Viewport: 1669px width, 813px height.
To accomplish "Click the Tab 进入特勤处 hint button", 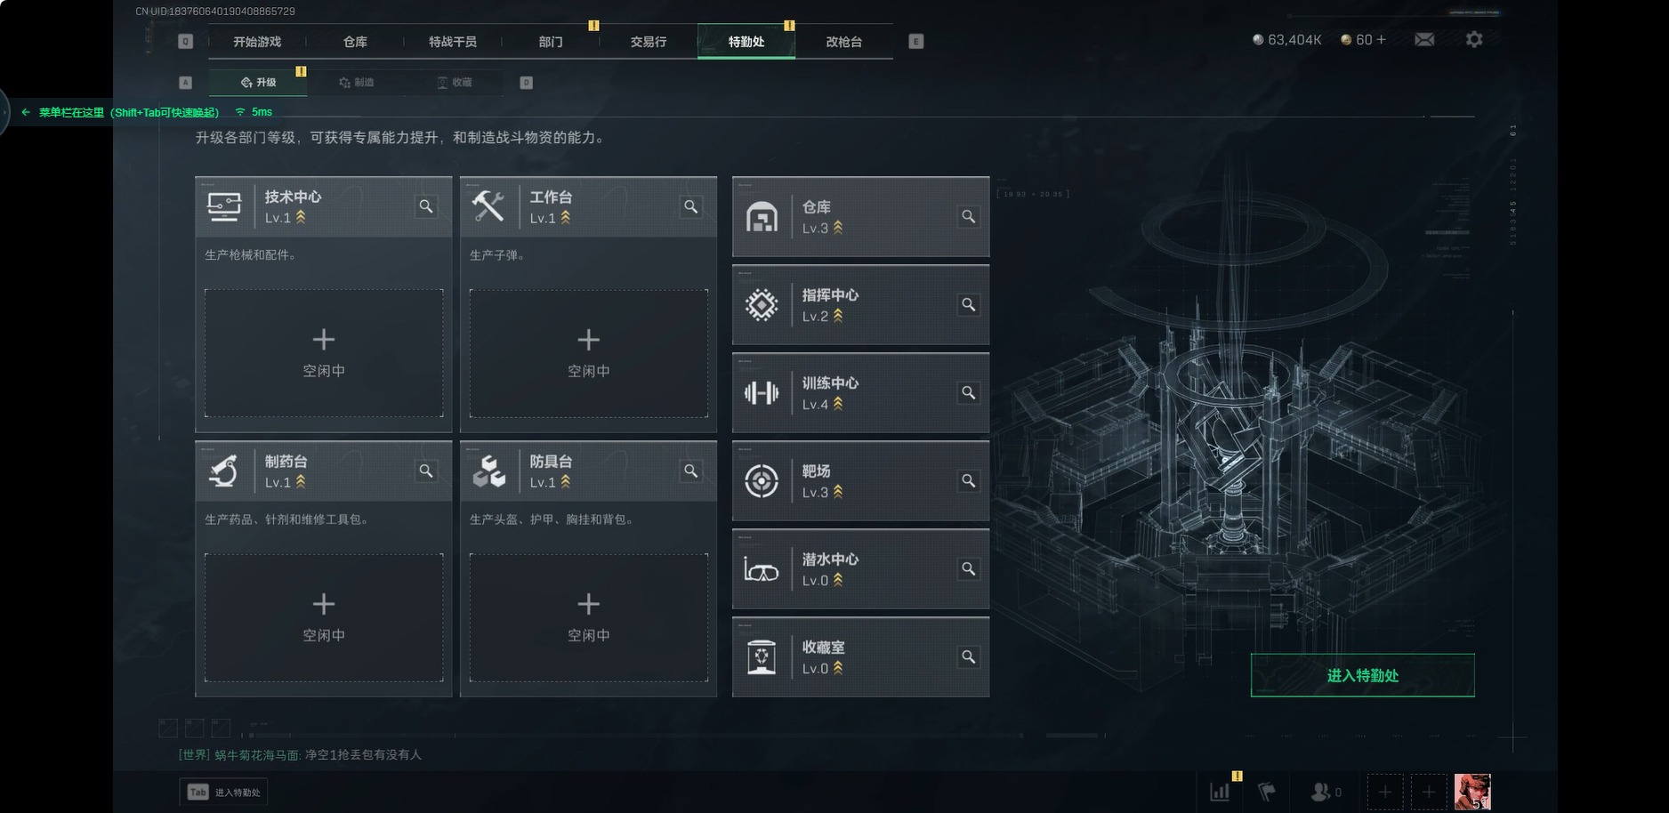I will coord(223,792).
